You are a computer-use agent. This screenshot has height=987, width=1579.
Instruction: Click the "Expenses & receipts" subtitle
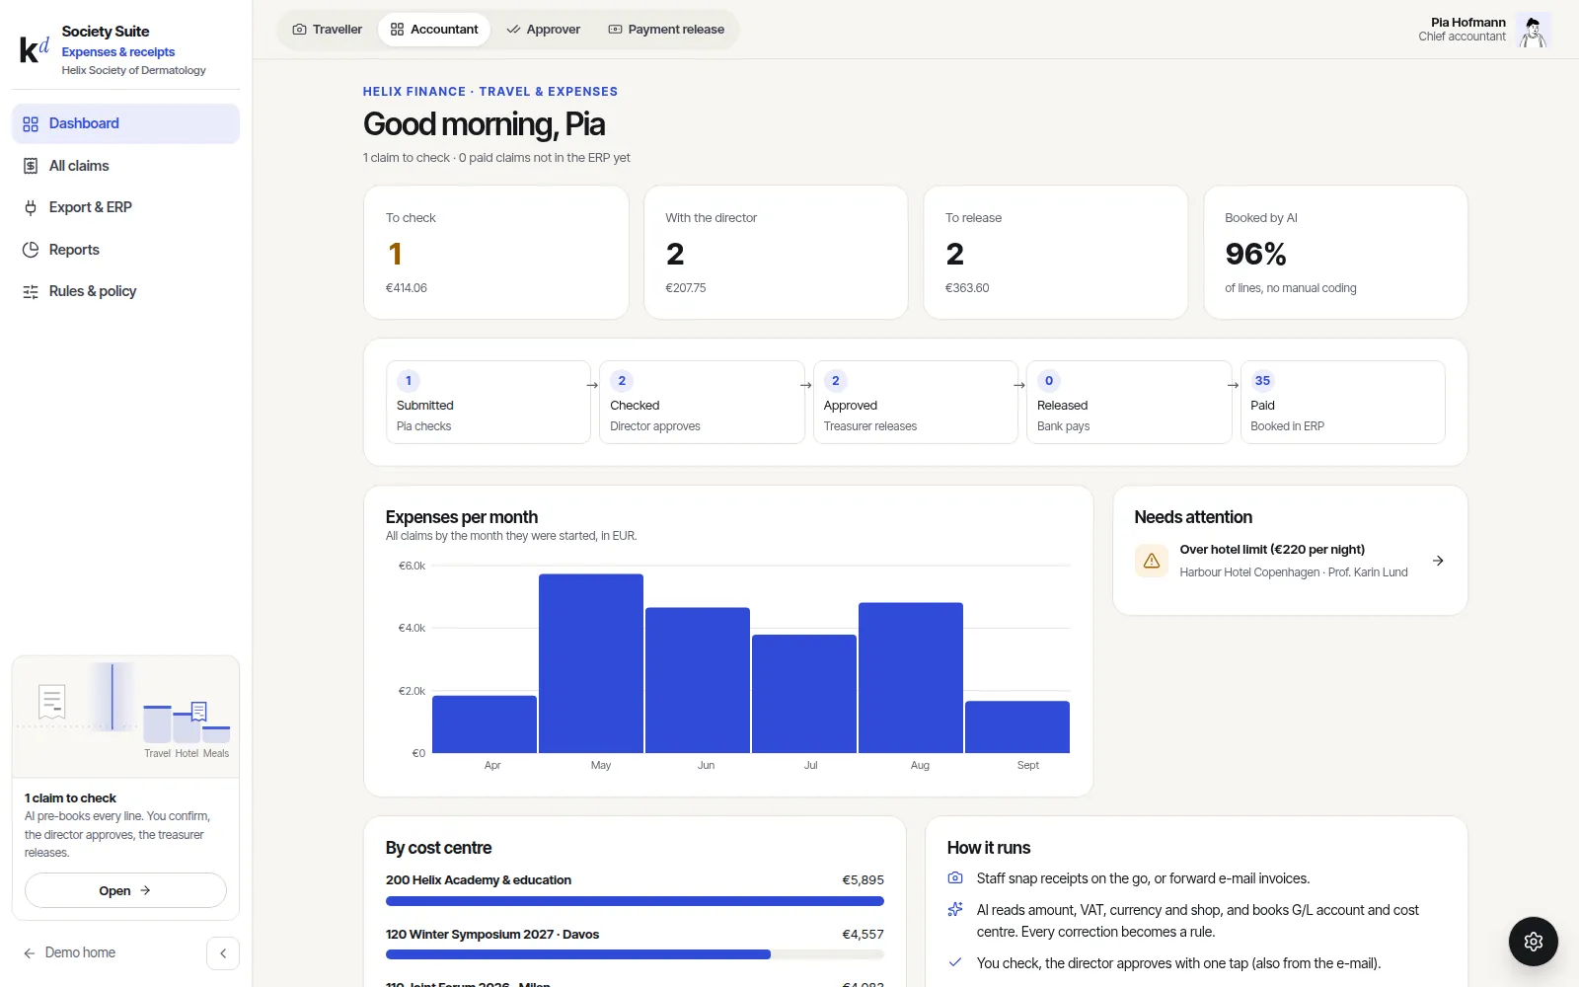[x=118, y=52]
